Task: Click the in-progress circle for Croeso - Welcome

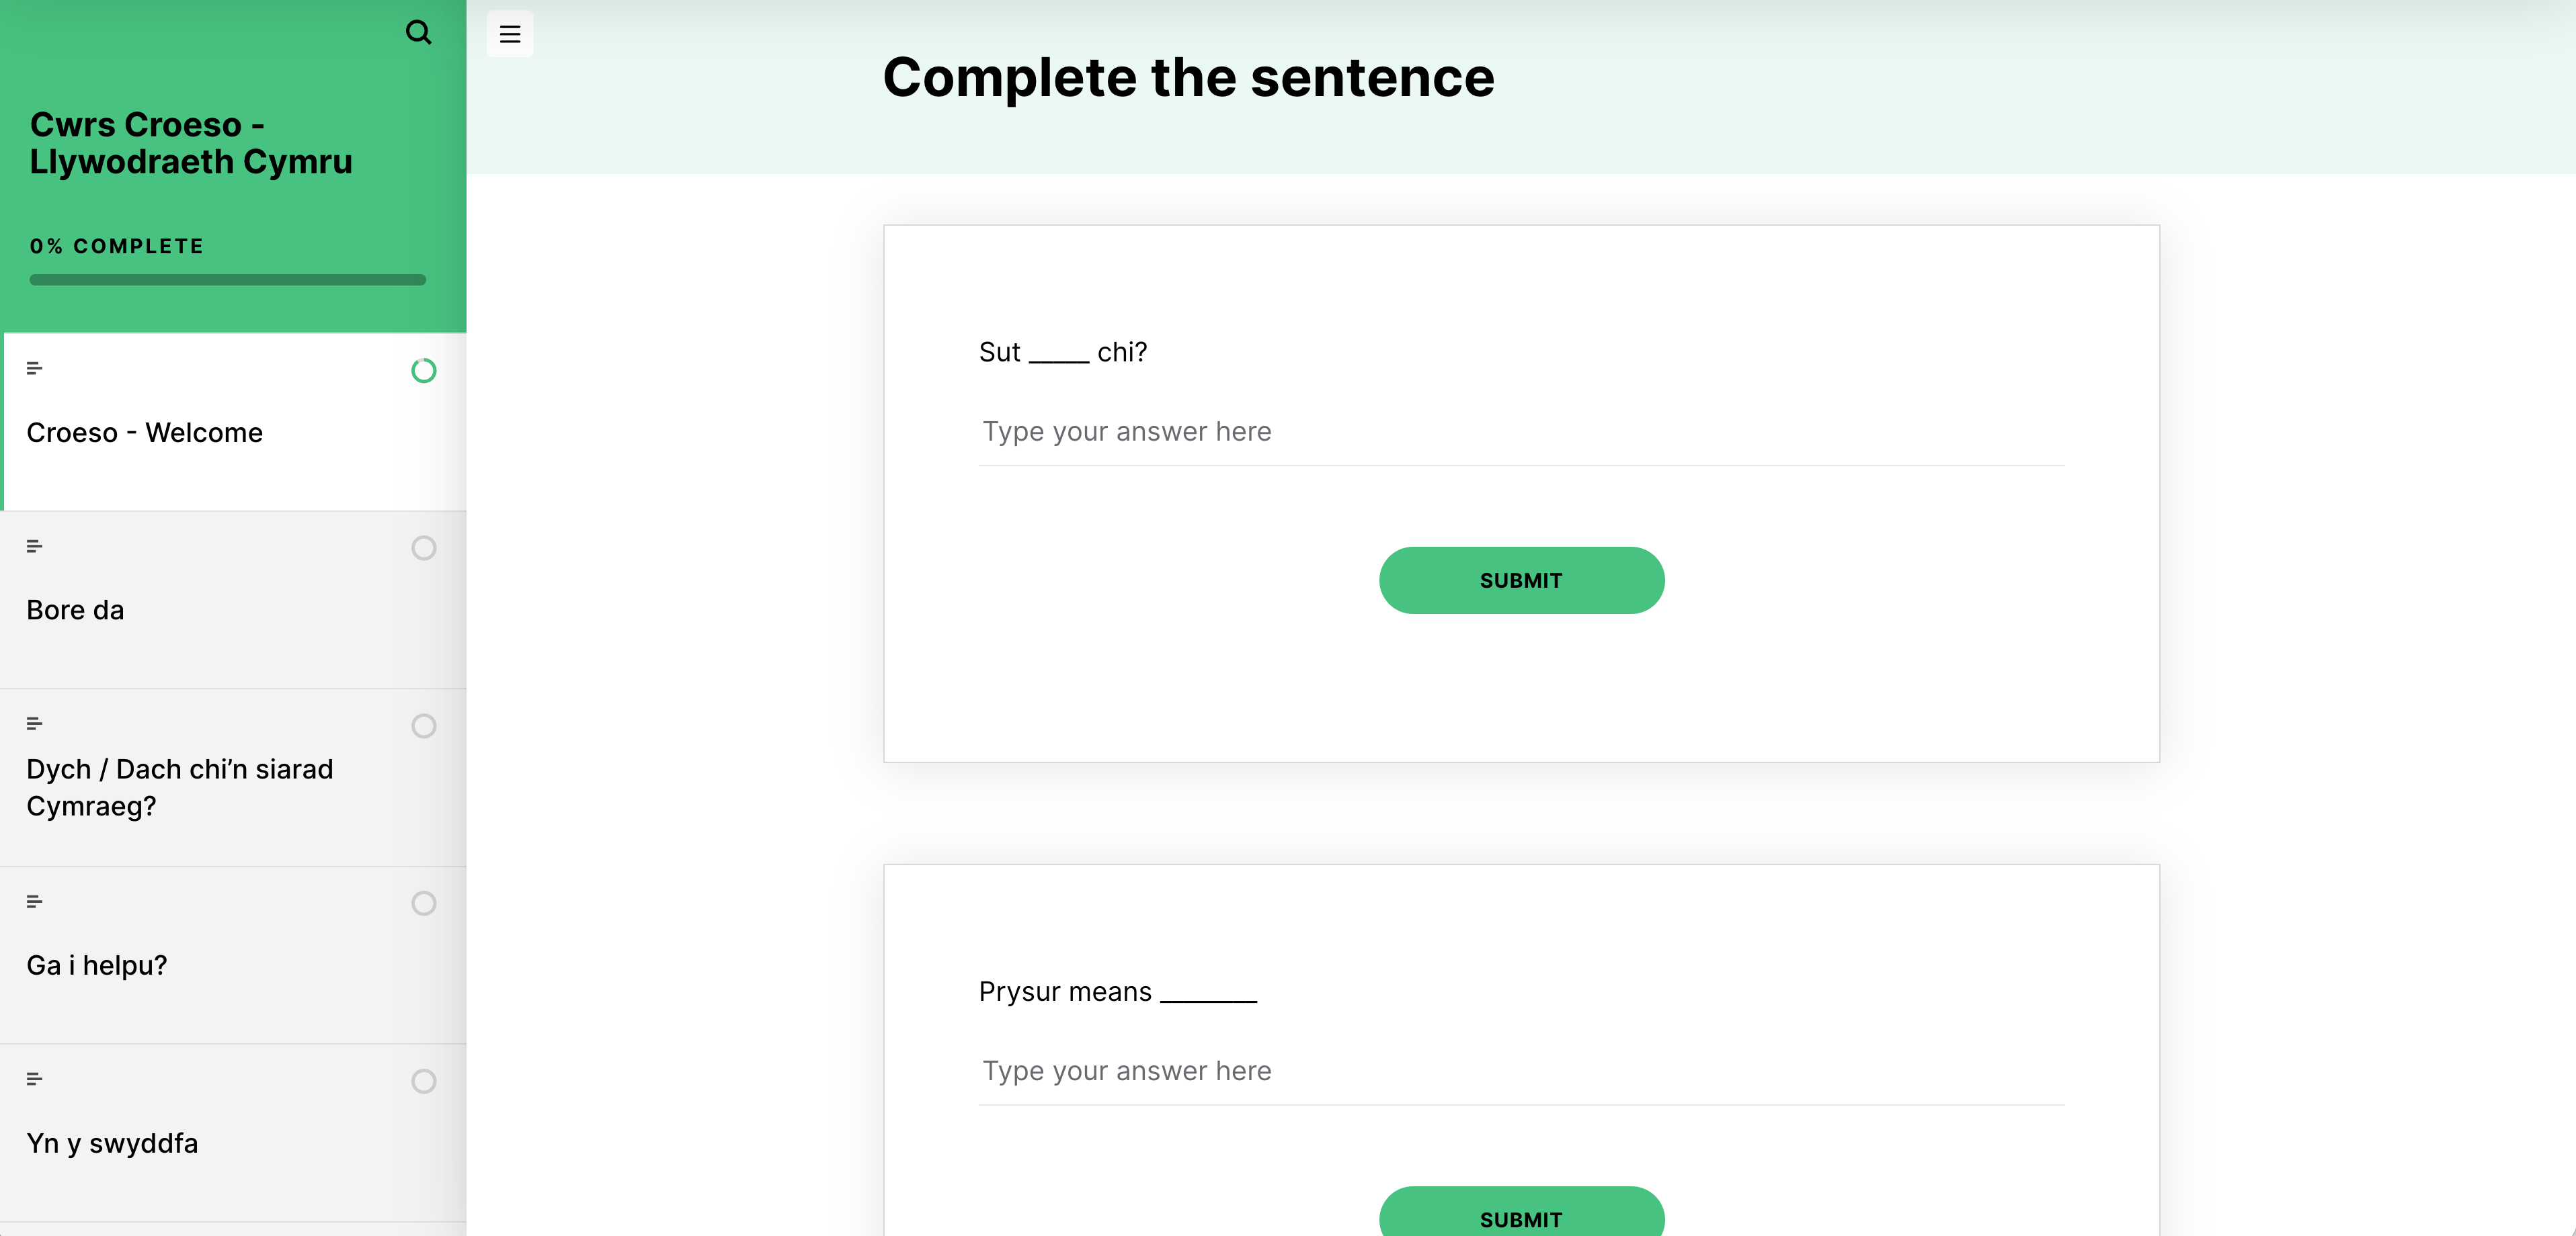Action: pos(423,371)
